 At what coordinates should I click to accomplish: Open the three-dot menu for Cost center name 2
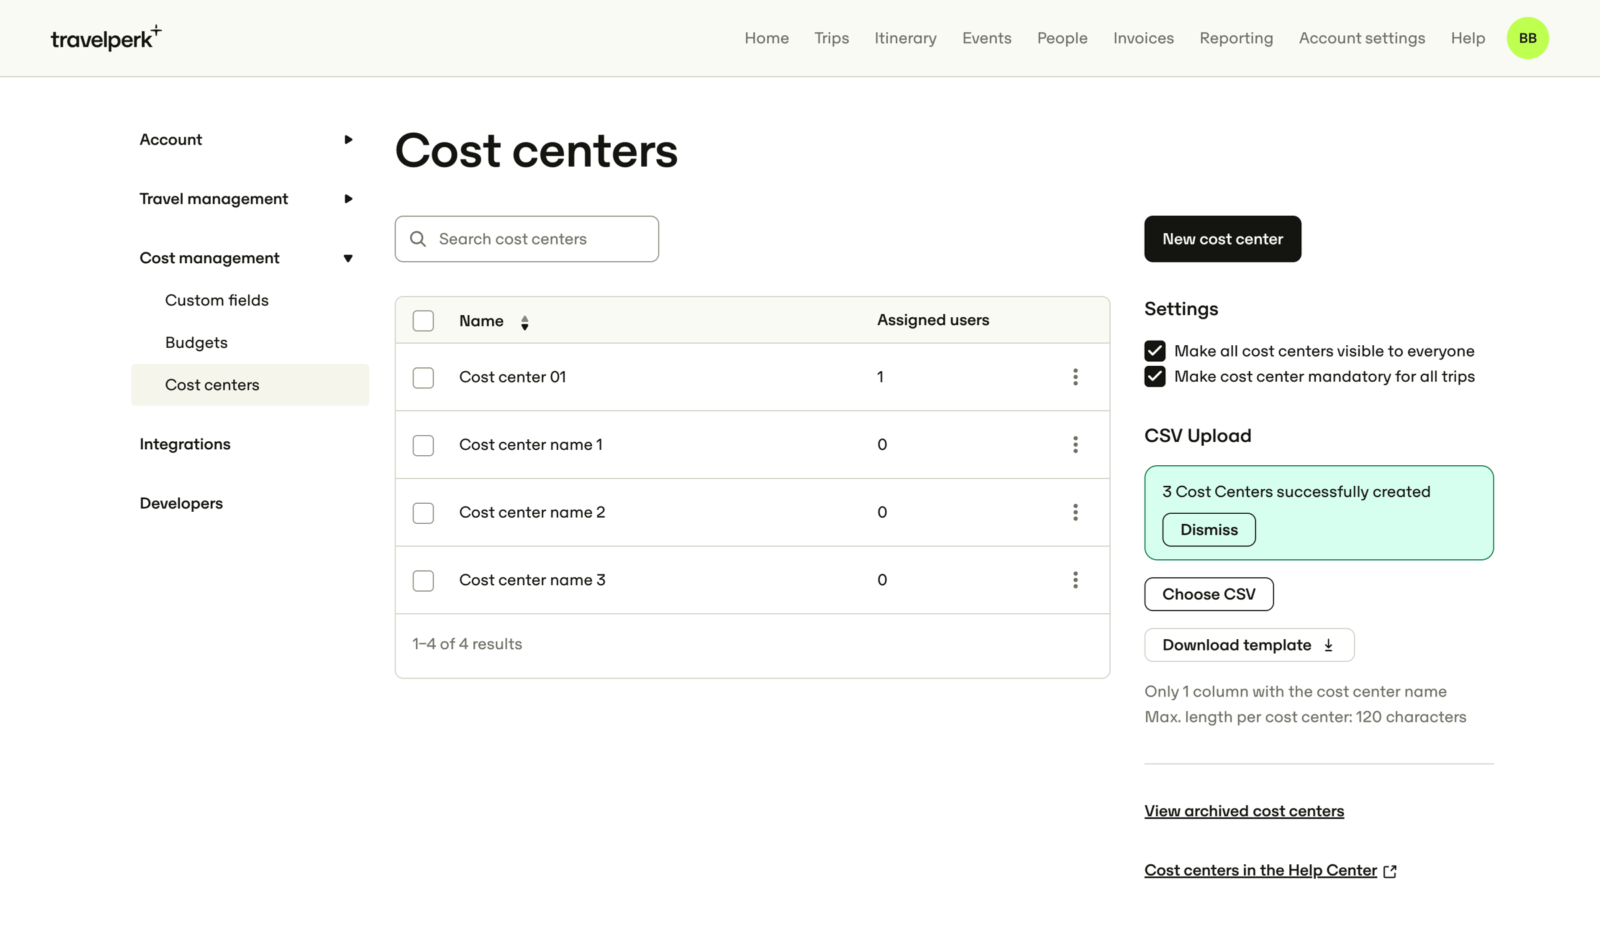pos(1075,512)
